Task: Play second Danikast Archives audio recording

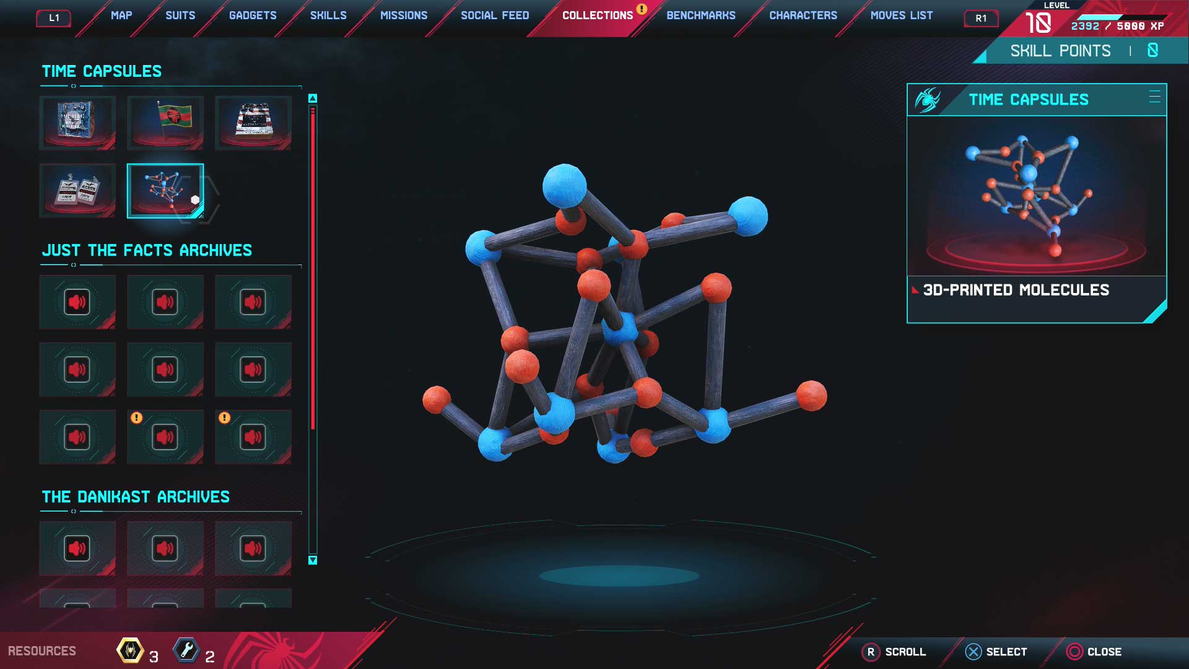Action: 165,548
